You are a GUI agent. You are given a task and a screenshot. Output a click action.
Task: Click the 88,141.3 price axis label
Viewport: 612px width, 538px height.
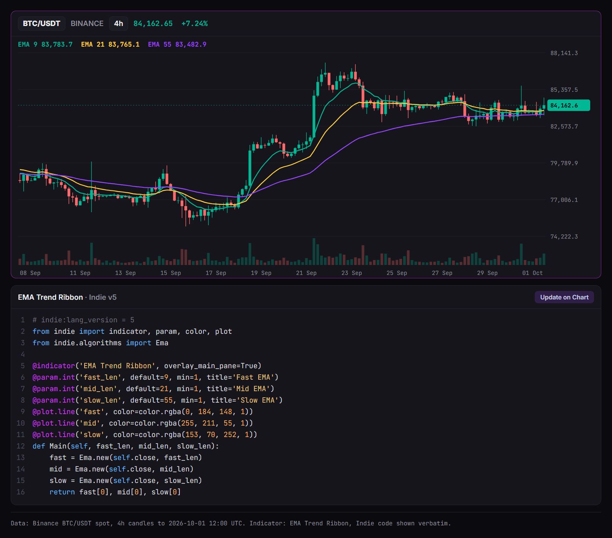point(564,53)
